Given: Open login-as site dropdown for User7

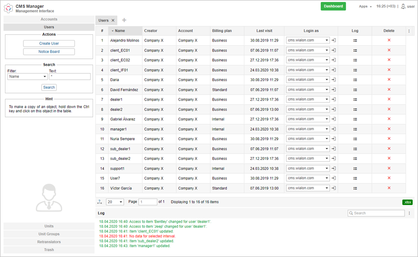Looking at the screenshot, I should [x=308, y=178].
